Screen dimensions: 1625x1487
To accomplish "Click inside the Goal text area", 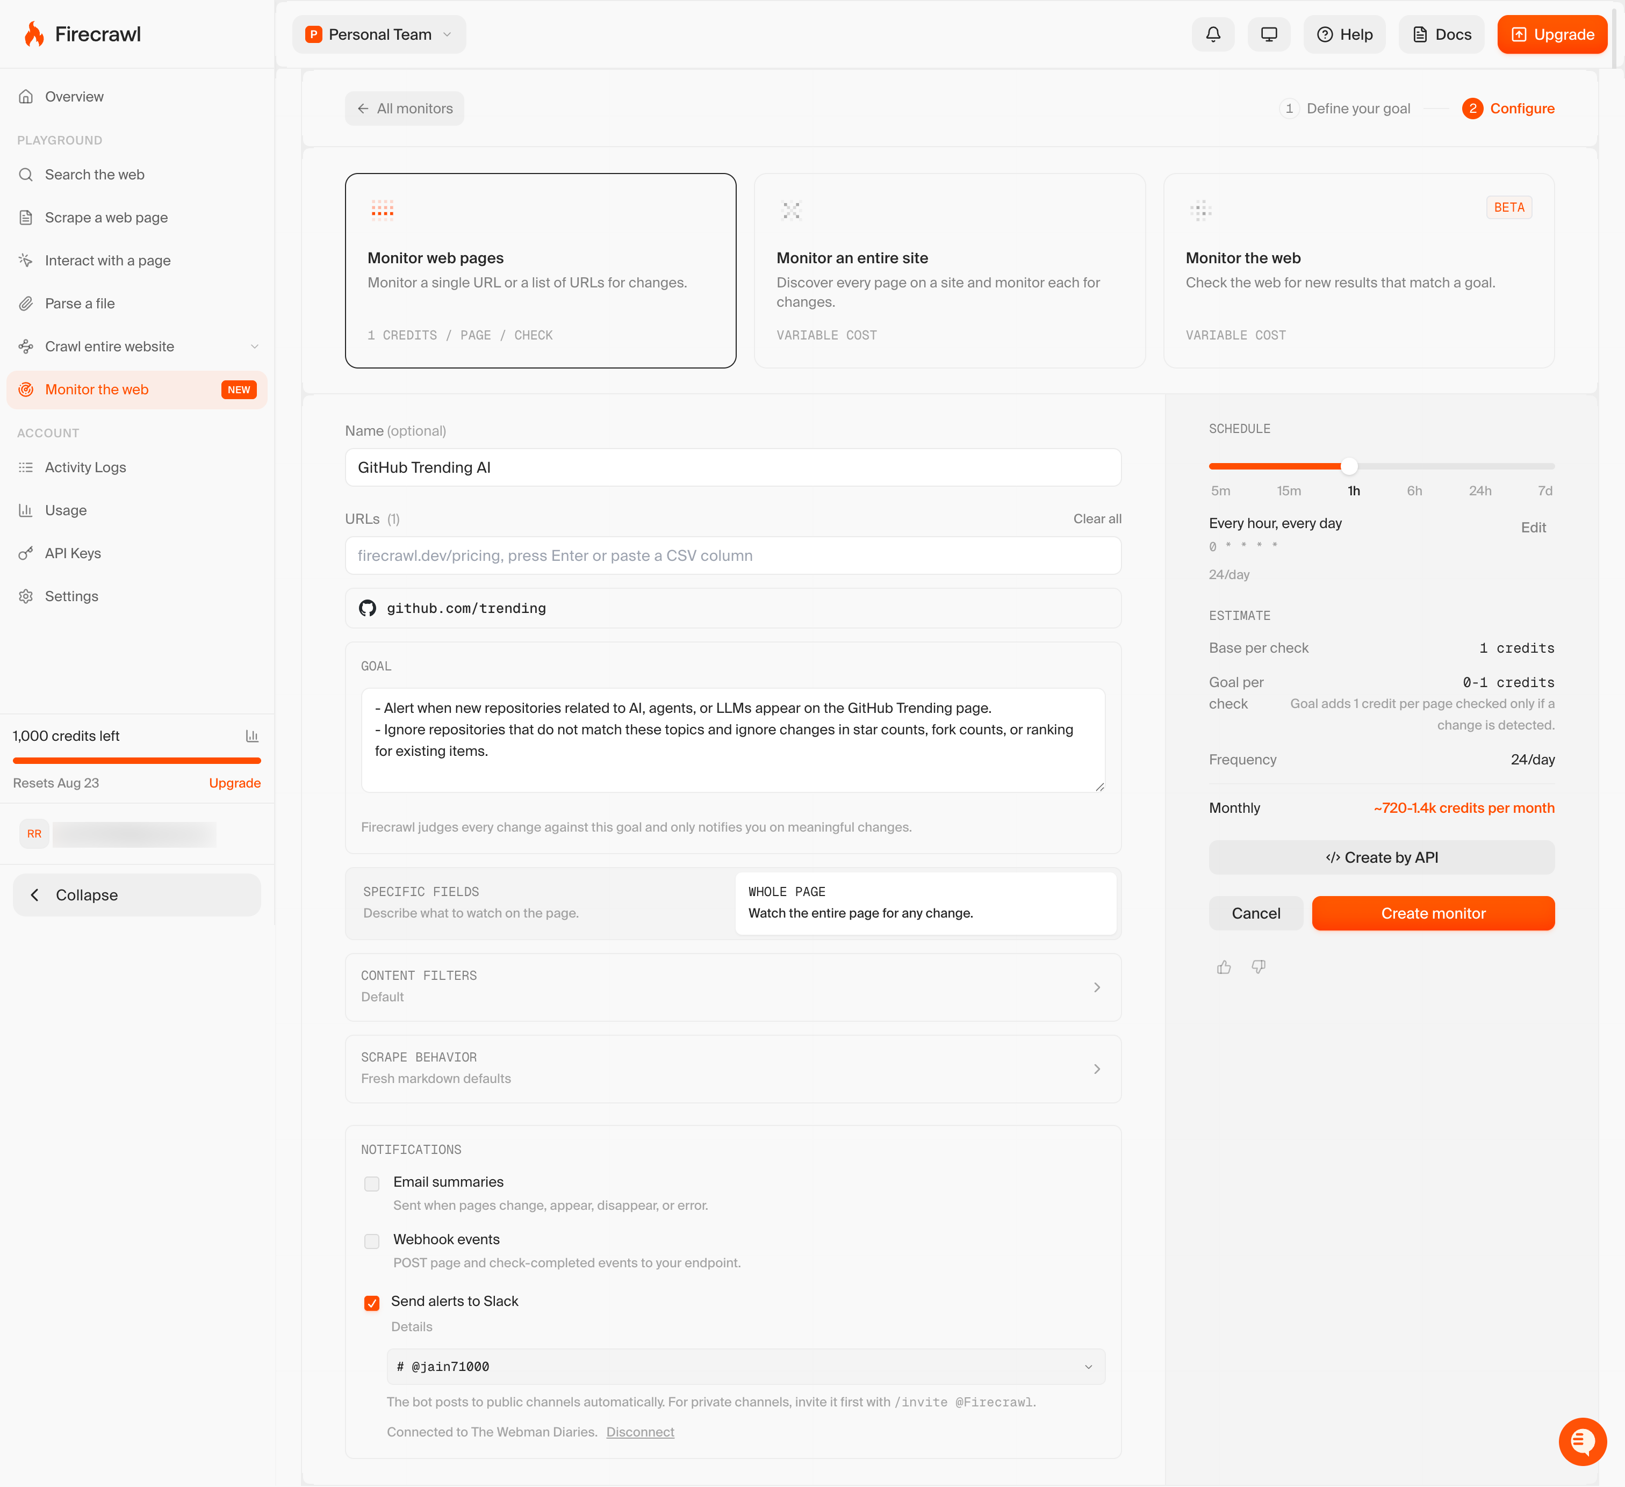I will tap(733, 740).
